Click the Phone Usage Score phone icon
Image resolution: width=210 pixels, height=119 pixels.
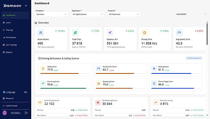pyautogui.click(x=154, y=83)
